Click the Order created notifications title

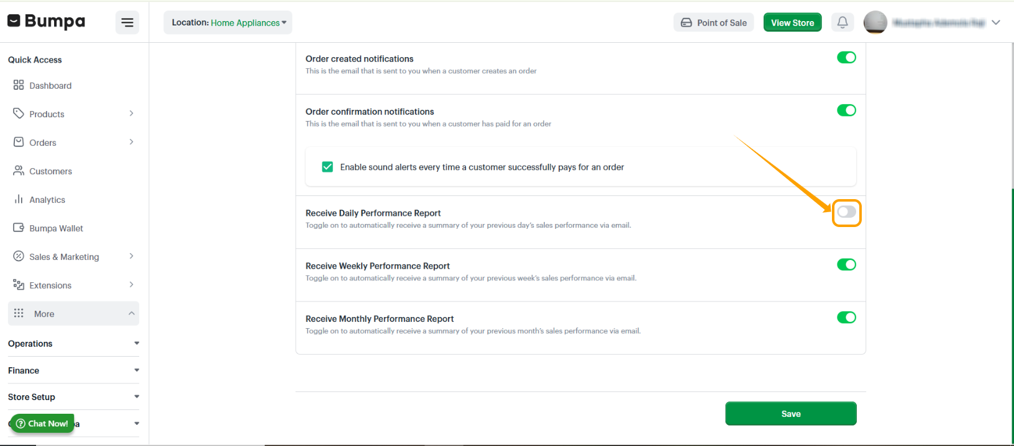pos(359,59)
